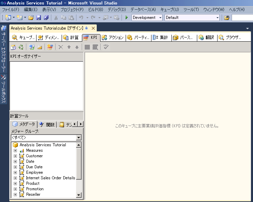Image resolution: width=253 pixels, height=202 pixels.
Task: Expand the Due Date dimension node
Action: (15, 167)
